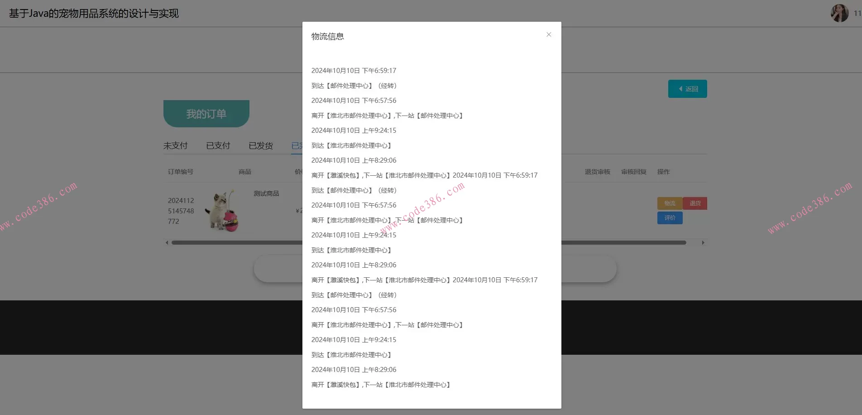Close the 物流信息 logistics popup

tap(548, 34)
